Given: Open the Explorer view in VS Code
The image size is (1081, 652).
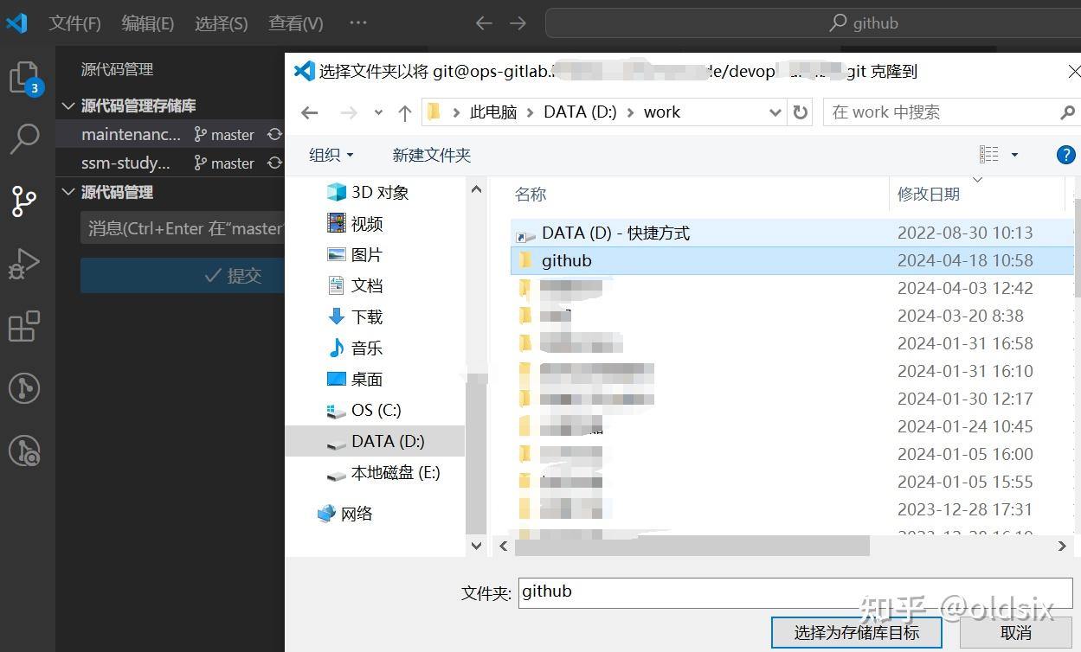Looking at the screenshot, I should pos(24,76).
